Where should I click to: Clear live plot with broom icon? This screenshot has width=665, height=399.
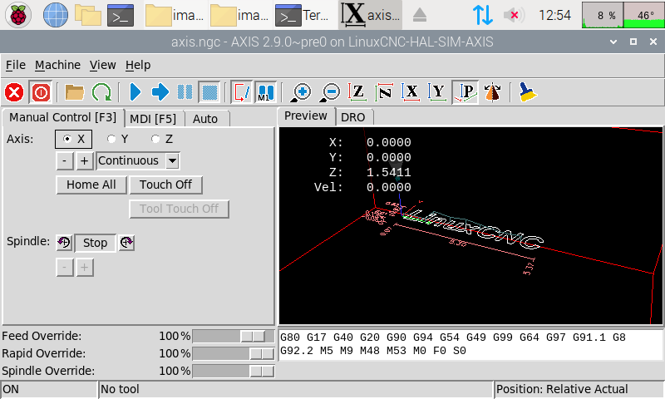click(528, 92)
